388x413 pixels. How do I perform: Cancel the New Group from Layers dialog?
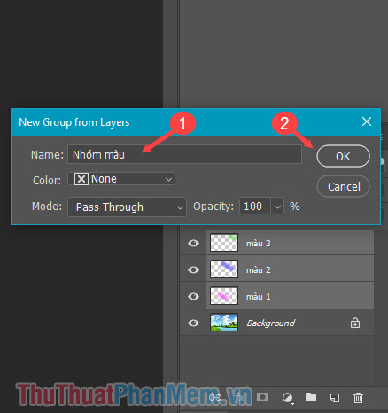(343, 187)
